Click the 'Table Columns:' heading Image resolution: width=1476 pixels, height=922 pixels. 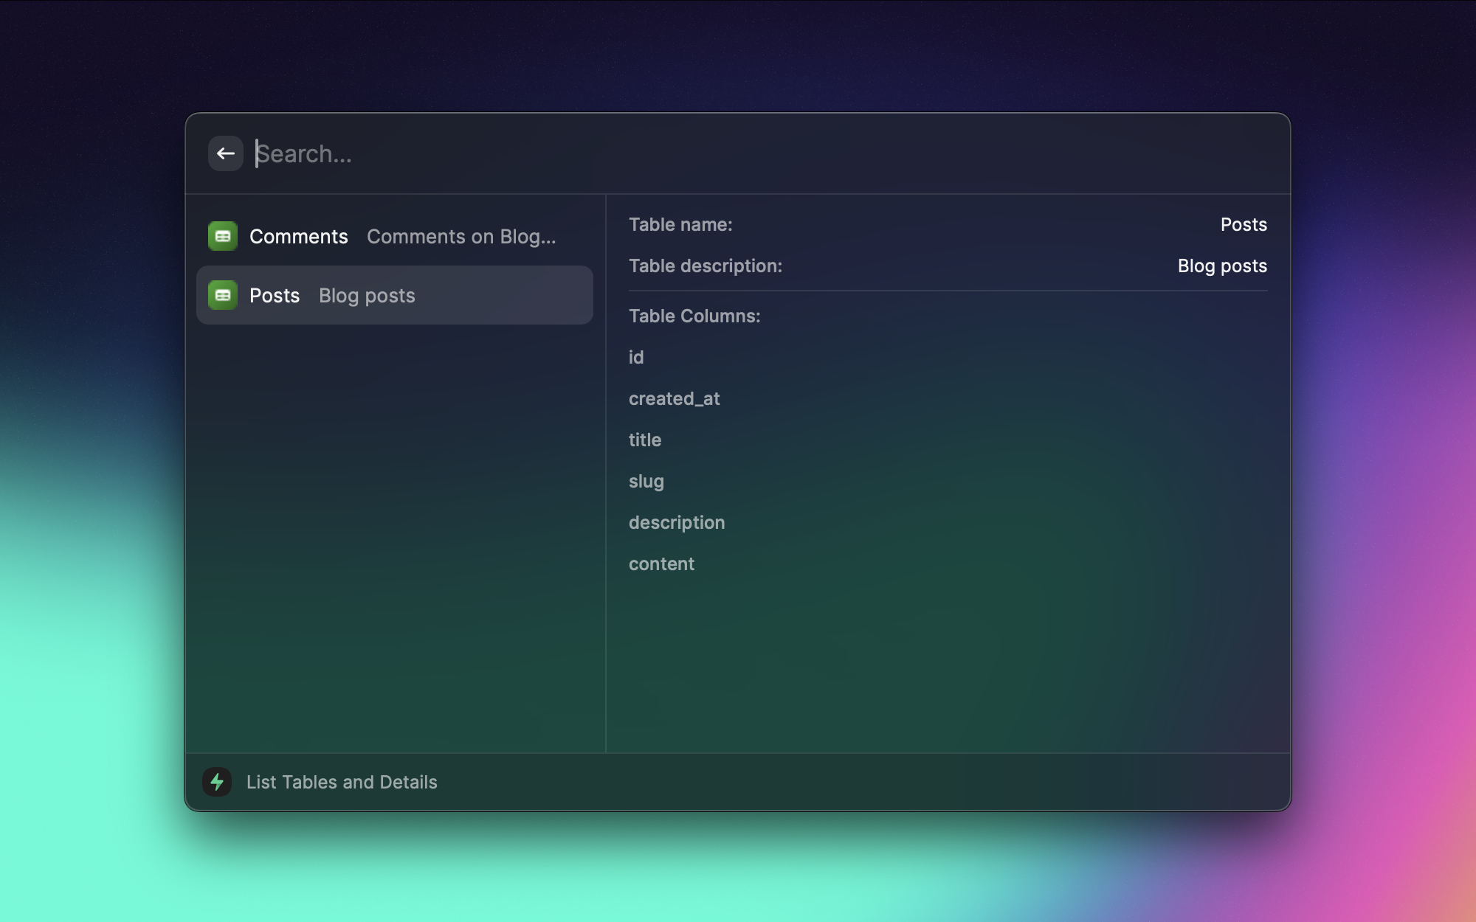click(x=694, y=316)
